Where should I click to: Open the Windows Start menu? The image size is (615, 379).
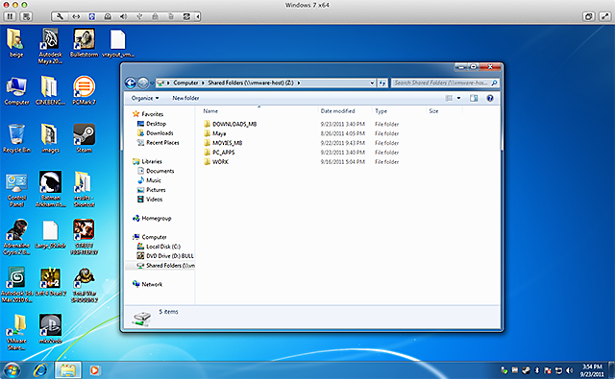point(11,370)
